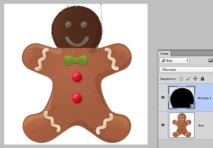Select the path anchor point at head's lower-right corner
The height and width of the screenshot is (148, 213).
click(x=98, y=48)
